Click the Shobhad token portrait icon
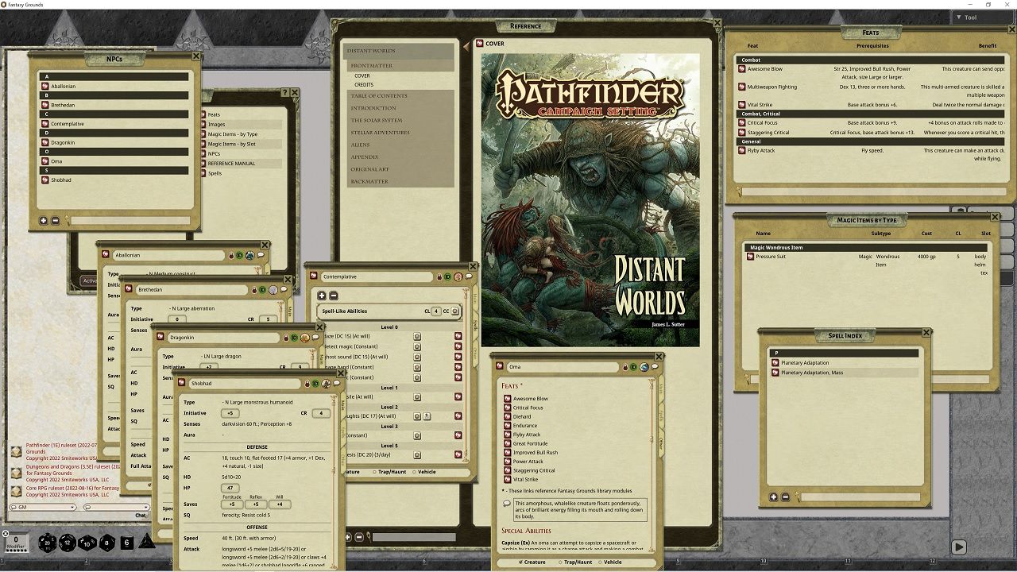Image resolution: width=1017 pixels, height=572 pixels. click(x=326, y=384)
